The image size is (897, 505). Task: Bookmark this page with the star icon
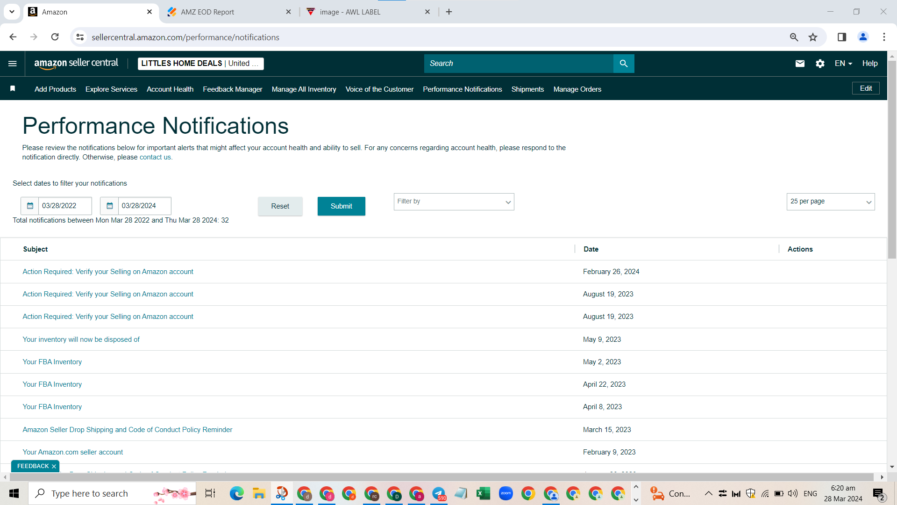coord(813,37)
